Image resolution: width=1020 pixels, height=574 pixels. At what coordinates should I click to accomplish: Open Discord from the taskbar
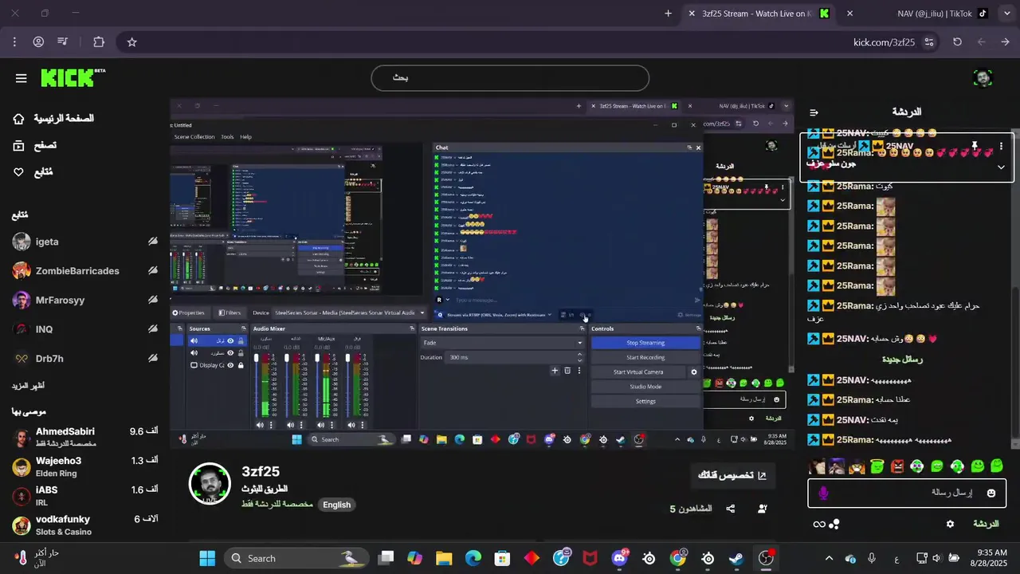[619, 558]
